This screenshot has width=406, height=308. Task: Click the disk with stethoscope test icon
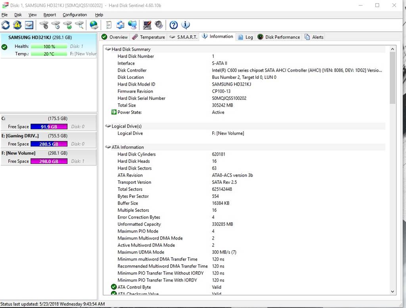44,25
